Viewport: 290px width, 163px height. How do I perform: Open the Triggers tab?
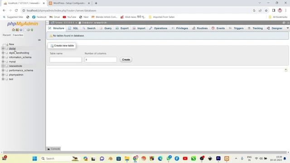[237, 28]
